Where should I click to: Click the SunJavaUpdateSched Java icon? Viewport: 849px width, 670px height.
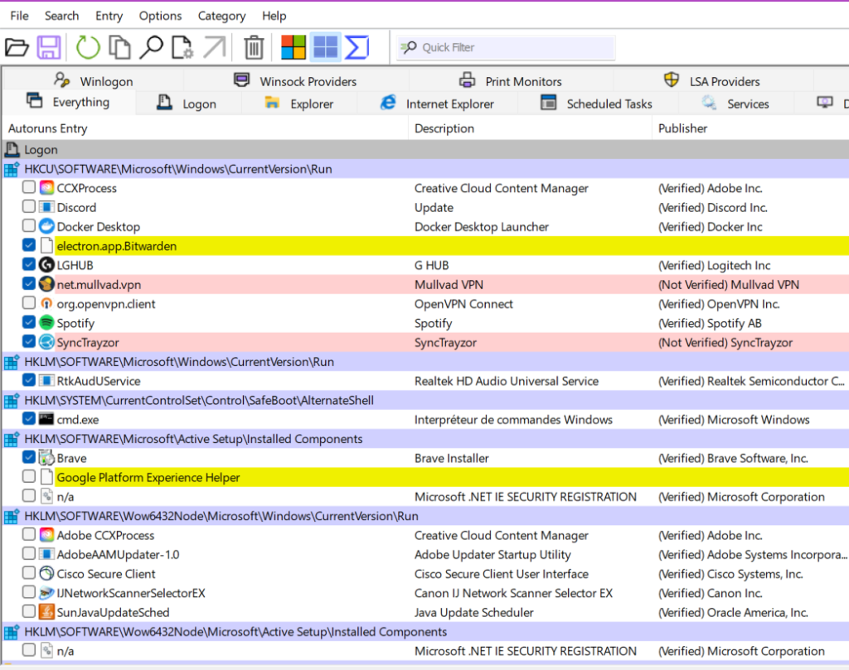coord(47,612)
